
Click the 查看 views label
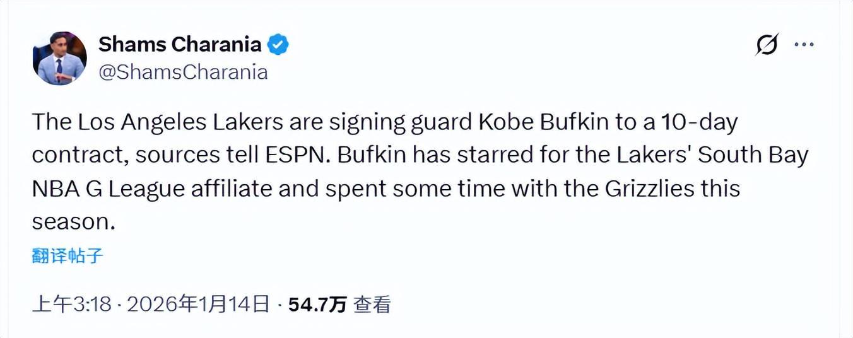click(x=372, y=305)
